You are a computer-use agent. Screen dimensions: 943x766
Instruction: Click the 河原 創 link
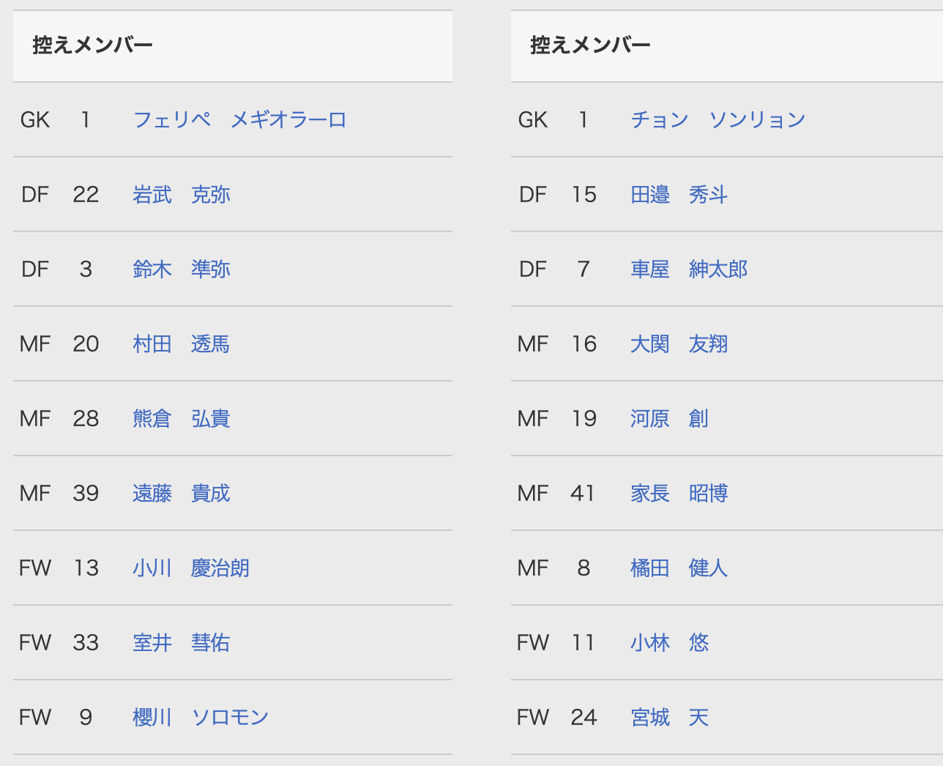click(x=668, y=418)
